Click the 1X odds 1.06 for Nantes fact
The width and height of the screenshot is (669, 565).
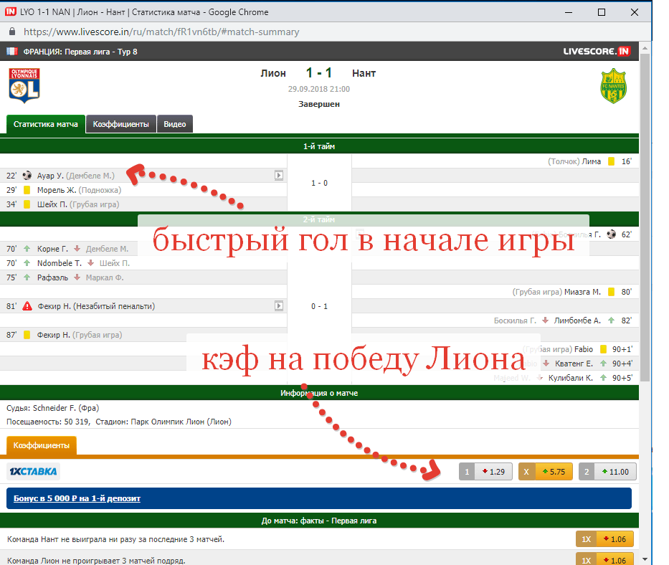(x=605, y=539)
